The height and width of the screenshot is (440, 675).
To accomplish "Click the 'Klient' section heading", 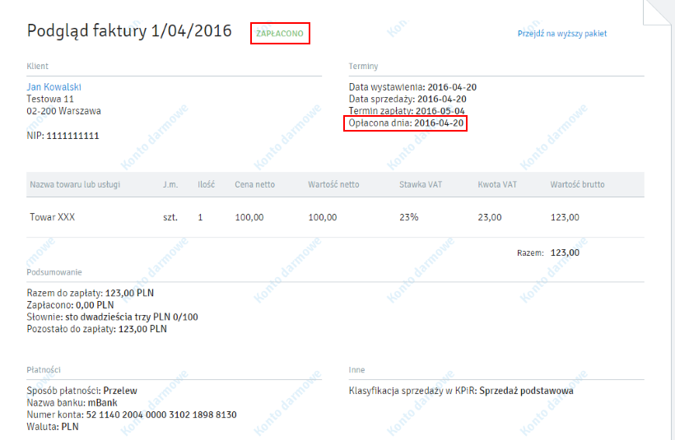I will click(x=37, y=67).
